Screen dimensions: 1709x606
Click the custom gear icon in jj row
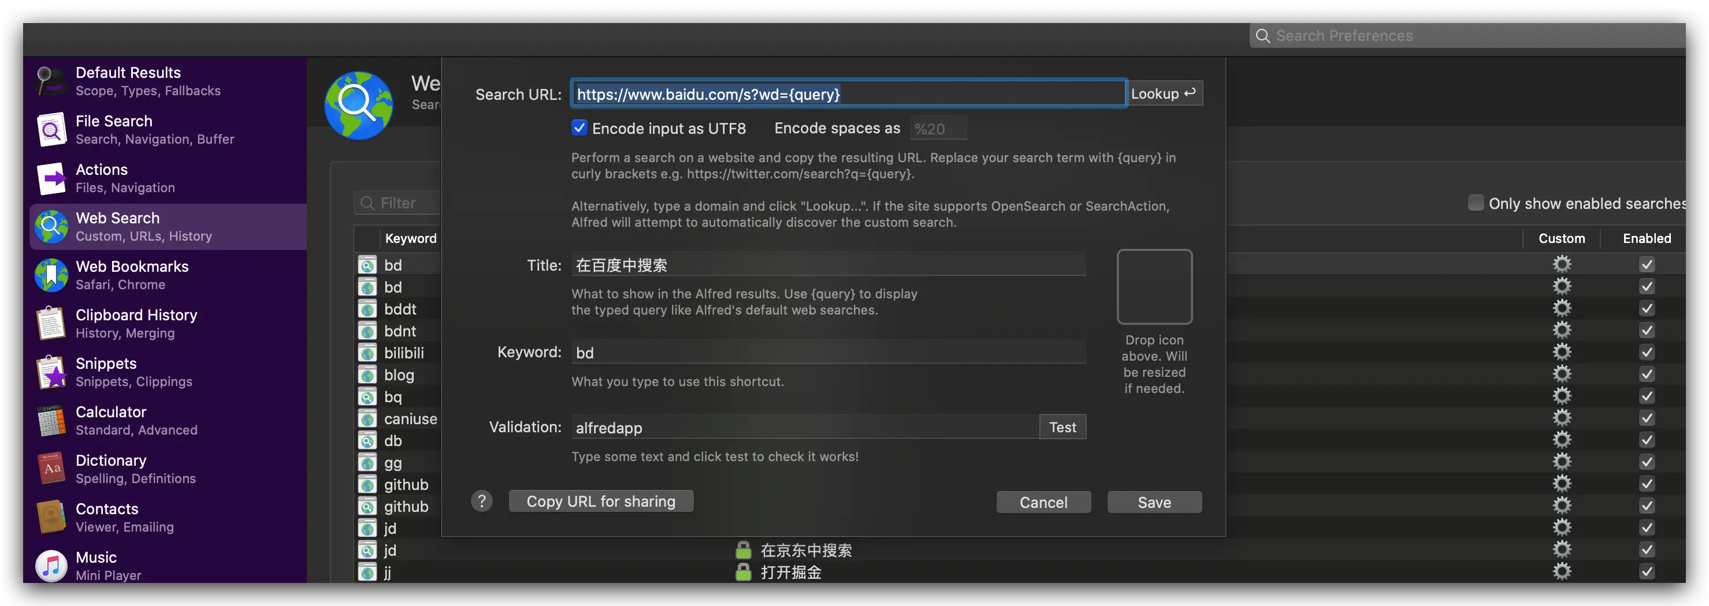point(1562,571)
